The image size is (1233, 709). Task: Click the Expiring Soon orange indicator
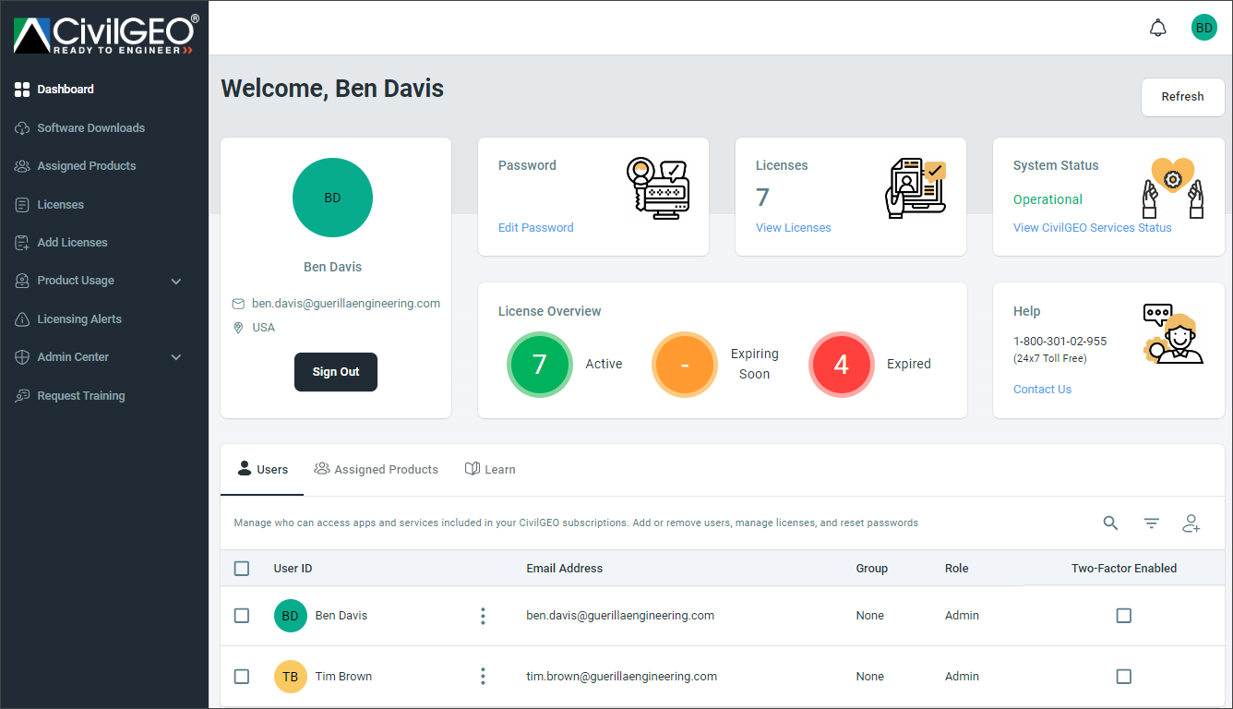[x=684, y=364]
